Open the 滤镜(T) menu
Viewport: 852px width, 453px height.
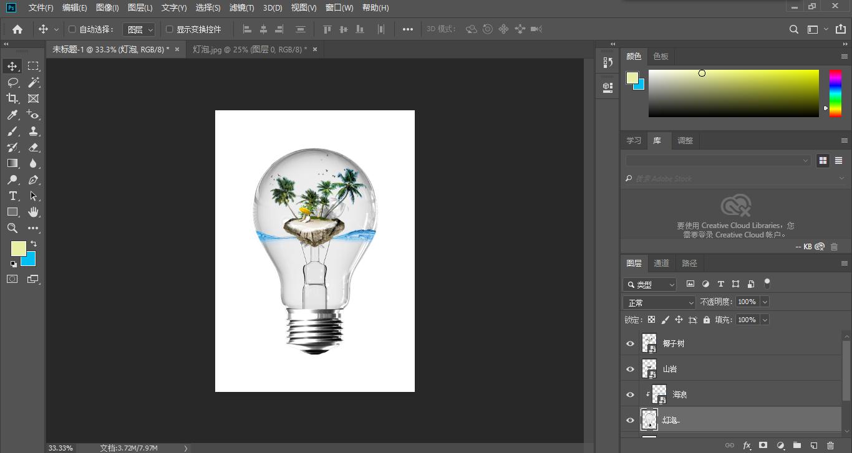pos(241,8)
